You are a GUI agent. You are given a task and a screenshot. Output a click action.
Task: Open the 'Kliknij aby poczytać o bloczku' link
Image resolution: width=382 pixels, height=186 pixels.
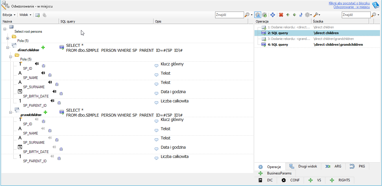[x=349, y=3]
